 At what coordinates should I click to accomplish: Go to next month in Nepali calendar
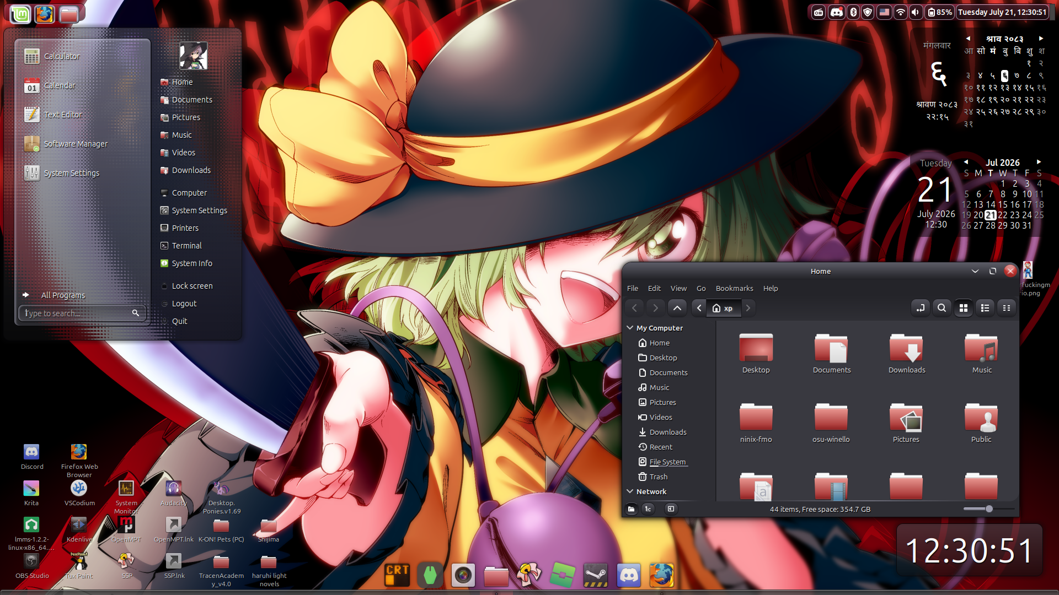pyautogui.click(x=1041, y=39)
